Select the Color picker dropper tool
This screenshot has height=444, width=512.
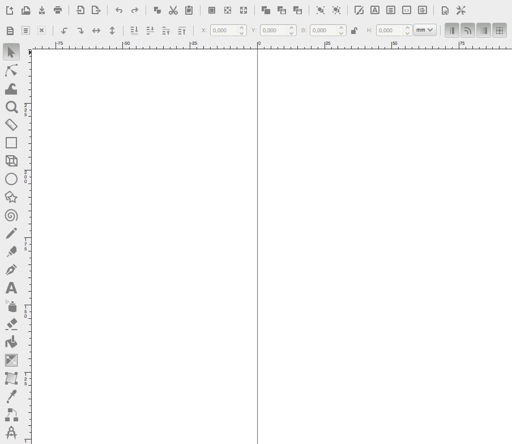11,396
